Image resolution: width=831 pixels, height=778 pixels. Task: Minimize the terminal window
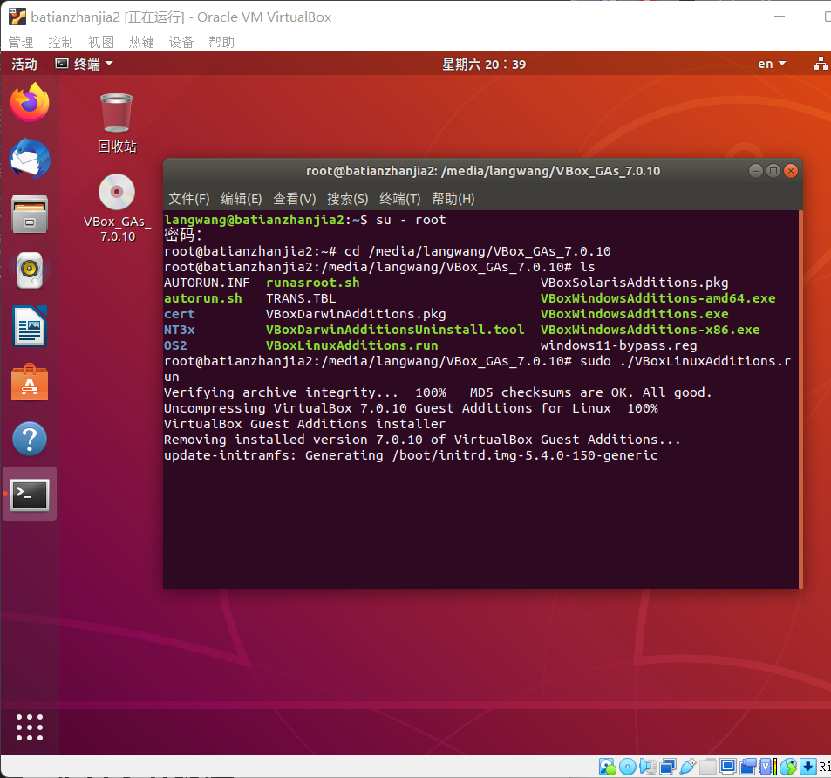756,171
